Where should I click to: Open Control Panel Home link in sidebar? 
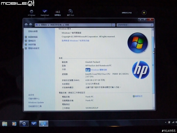[33, 32]
